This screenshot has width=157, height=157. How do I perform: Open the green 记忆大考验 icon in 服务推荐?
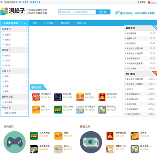click(x=58, y=109)
